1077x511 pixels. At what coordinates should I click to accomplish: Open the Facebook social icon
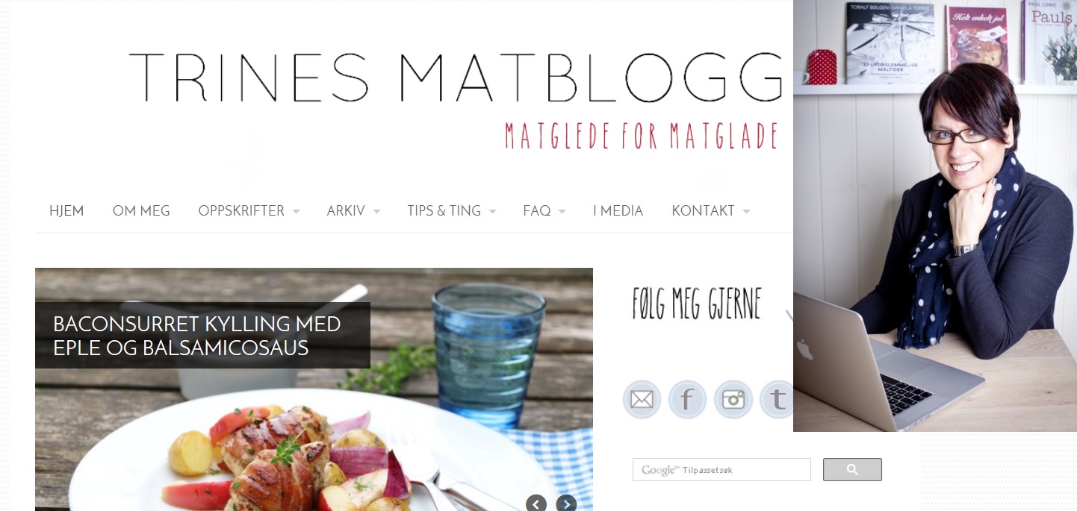tap(687, 400)
